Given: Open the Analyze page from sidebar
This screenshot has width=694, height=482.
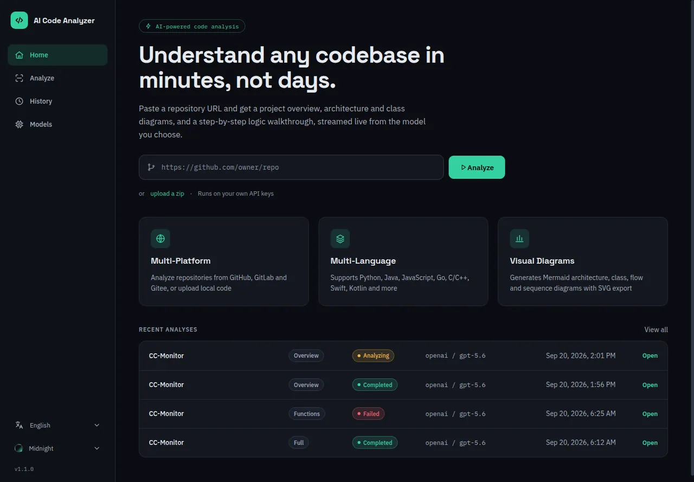Looking at the screenshot, I should point(57,78).
